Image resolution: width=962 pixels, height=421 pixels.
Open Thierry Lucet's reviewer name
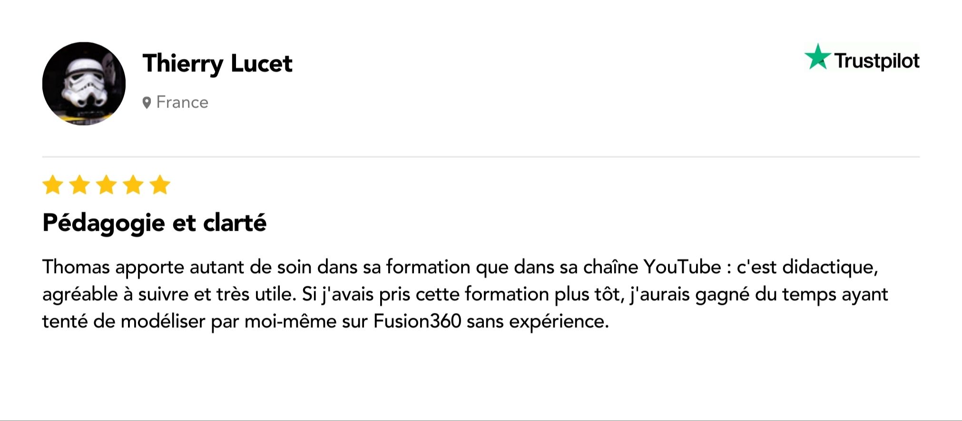217,64
